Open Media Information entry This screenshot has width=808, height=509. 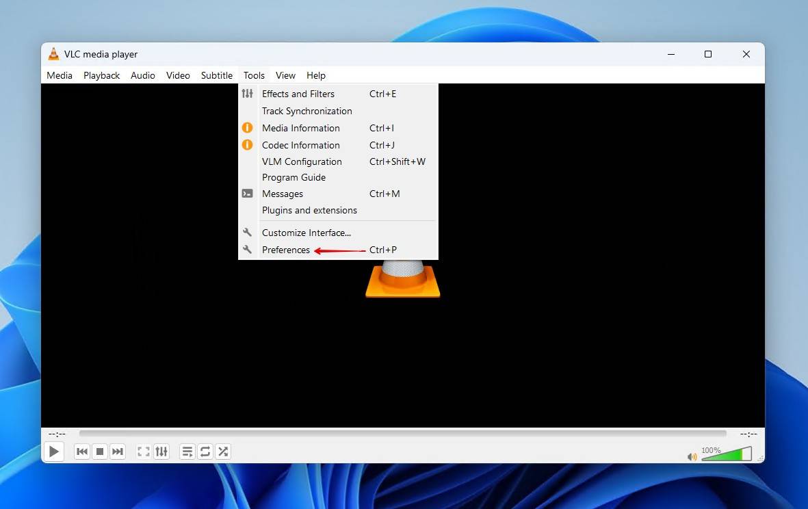pyautogui.click(x=338, y=128)
